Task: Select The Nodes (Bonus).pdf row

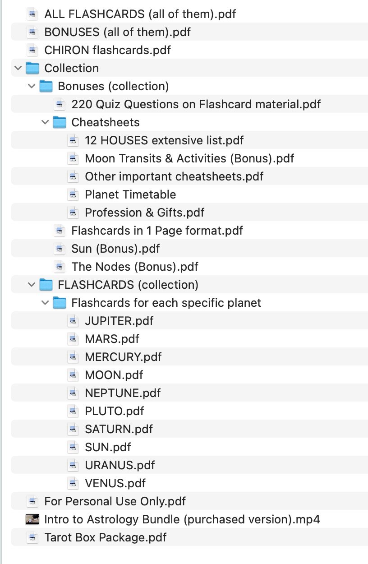Action: click(134, 267)
